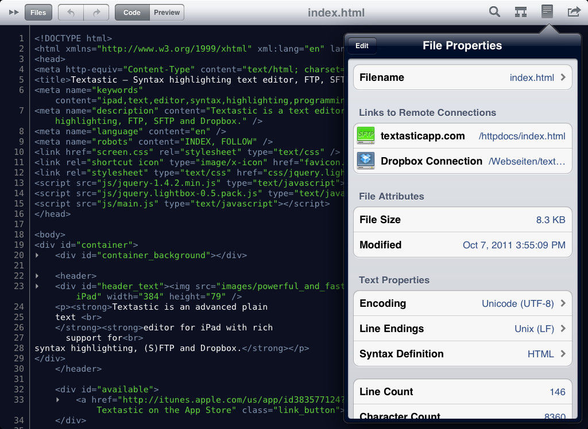Rename file via the Filename row
This screenshot has width=588, height=429.
tap(462, 77)
